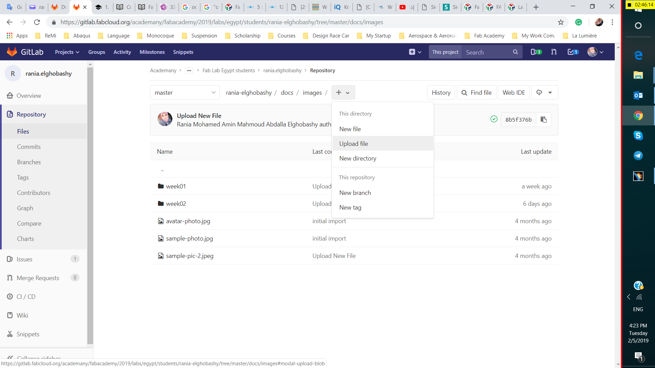Click the pipeline passed status icon

[x=494, y=119]
